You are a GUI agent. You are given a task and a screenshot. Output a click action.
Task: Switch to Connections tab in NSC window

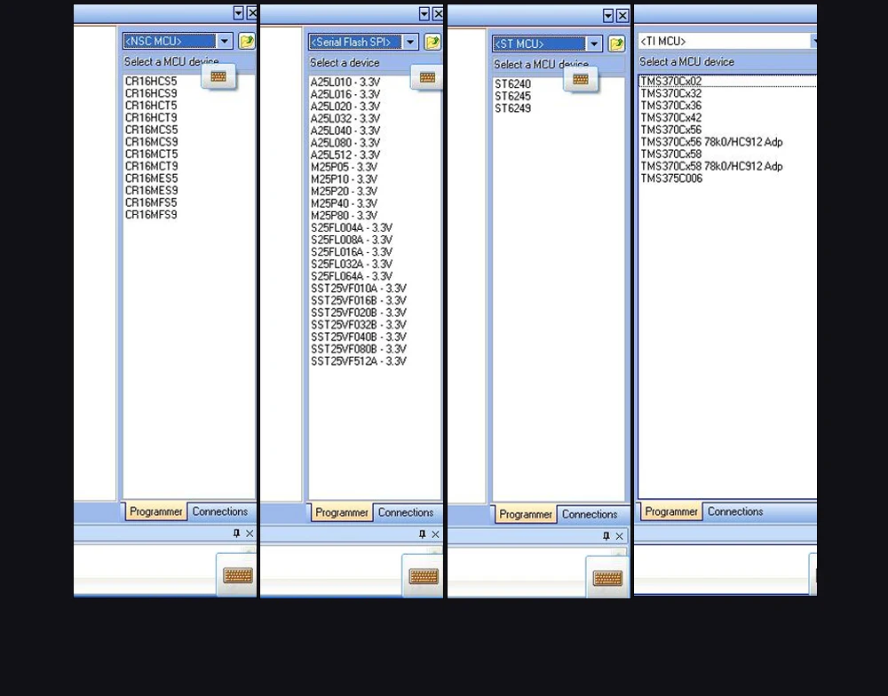[219, 511]
